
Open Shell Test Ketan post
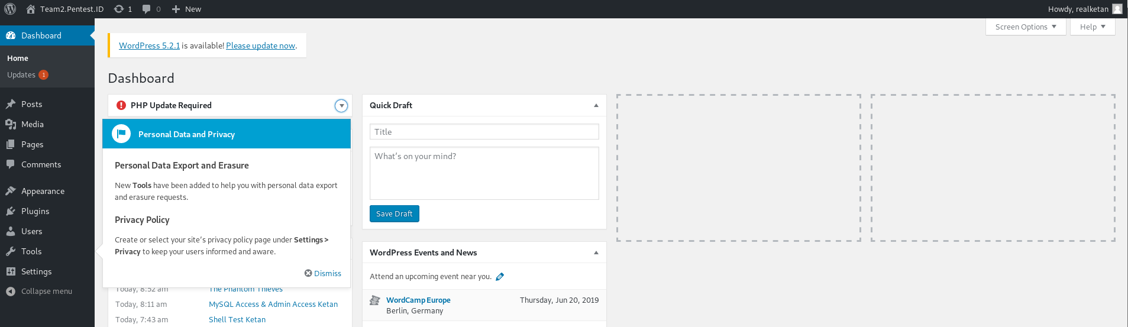[237, 319]
